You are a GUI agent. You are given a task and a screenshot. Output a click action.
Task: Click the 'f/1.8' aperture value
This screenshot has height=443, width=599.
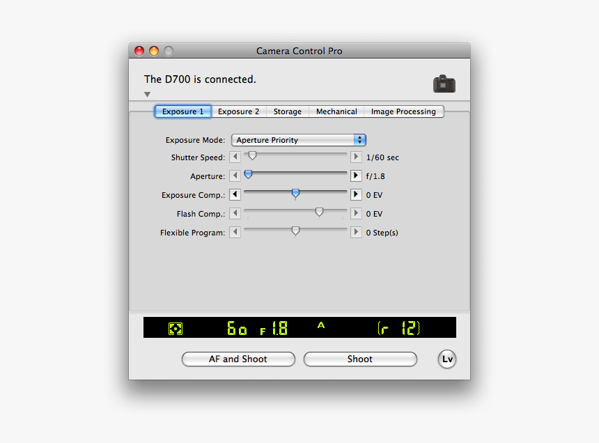(375, 176)
